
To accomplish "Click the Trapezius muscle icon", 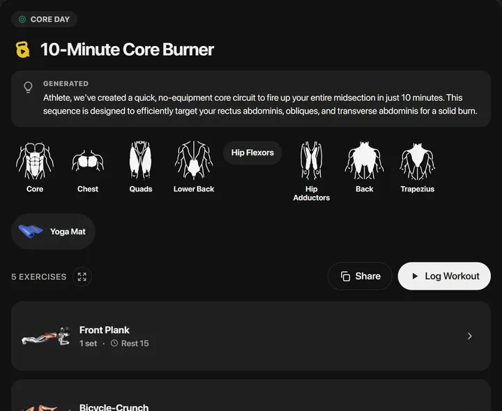I will tap(417, 161).
